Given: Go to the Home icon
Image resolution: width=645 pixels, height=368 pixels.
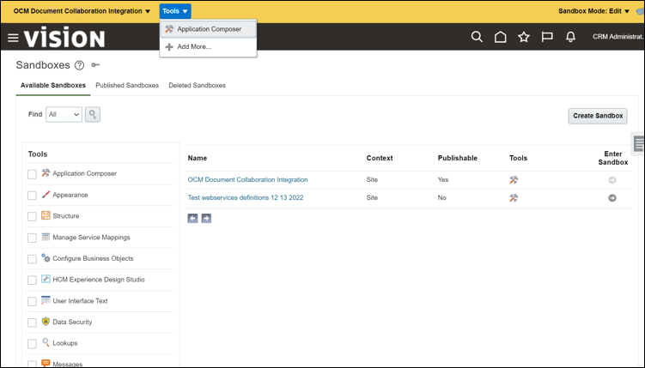Looking at the screenshot, I should click(500, 37).
